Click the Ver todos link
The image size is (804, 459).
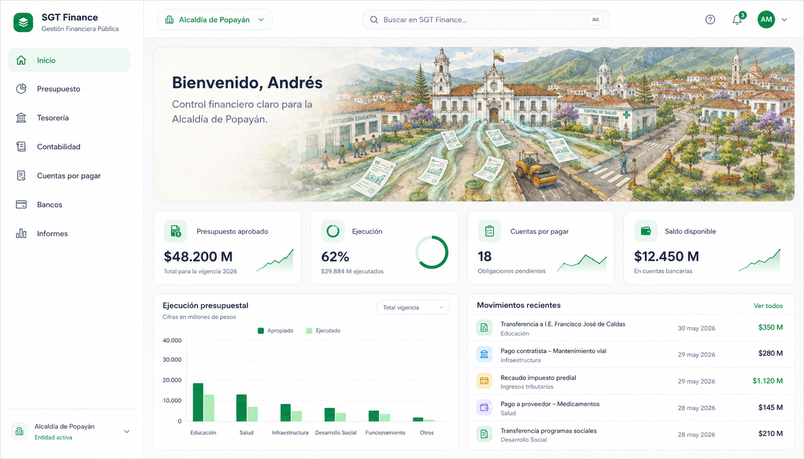pos(768,306)
